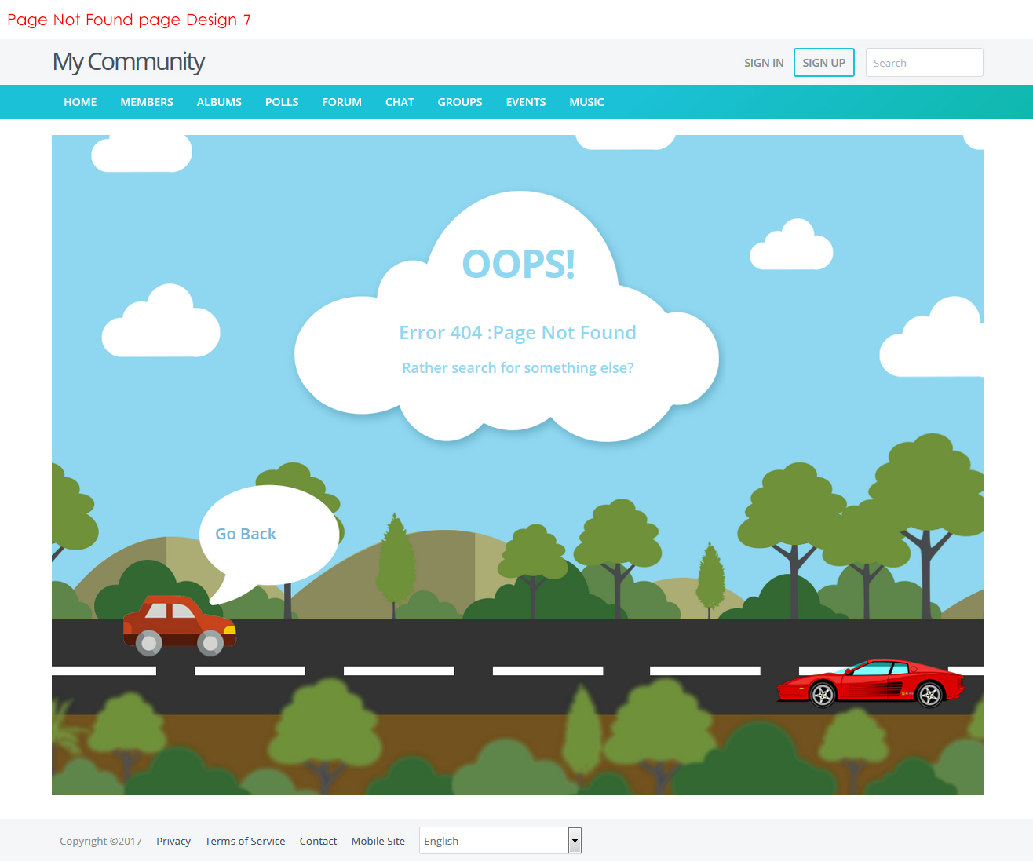Open the POLLS section
Image resolution: width=1033 pixels, height=862 pixels.
(x=282, y=102)
